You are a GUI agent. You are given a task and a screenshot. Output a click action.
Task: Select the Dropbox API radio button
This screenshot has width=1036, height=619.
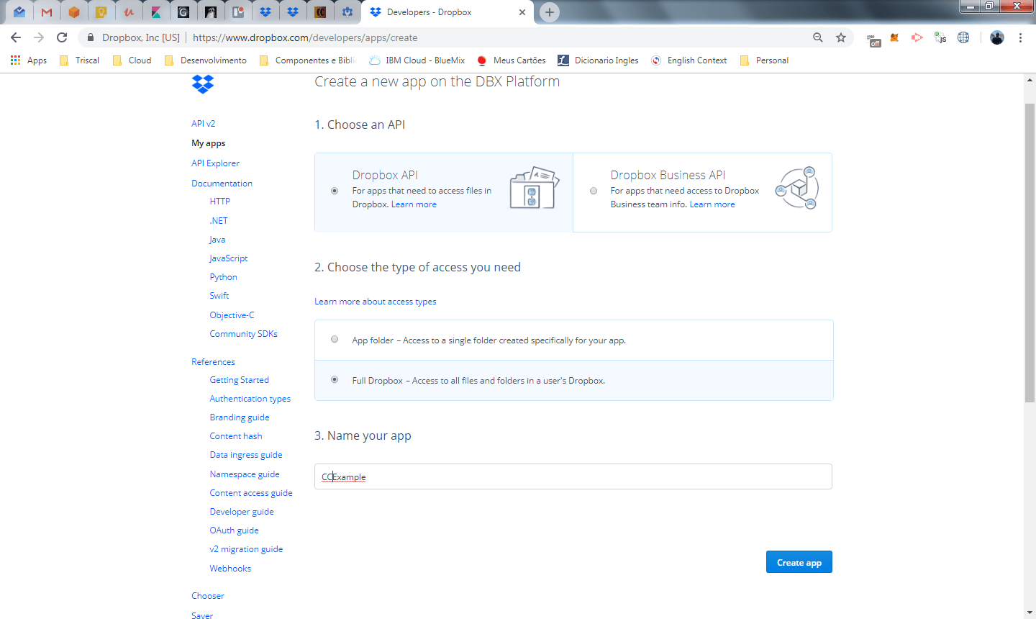[335, 191]
